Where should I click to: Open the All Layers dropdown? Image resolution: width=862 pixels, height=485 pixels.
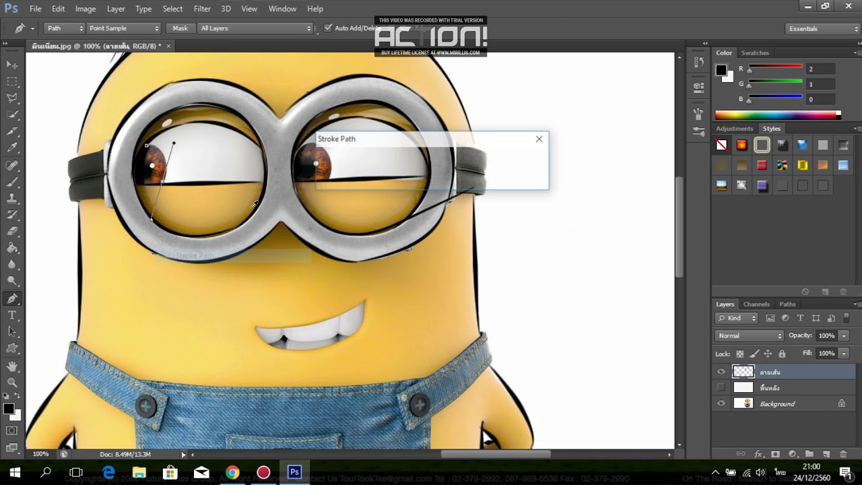click(x=256, y=28)
